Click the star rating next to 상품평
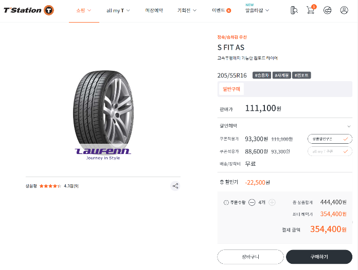Screen dimensions: 358x270 point(50,186)
